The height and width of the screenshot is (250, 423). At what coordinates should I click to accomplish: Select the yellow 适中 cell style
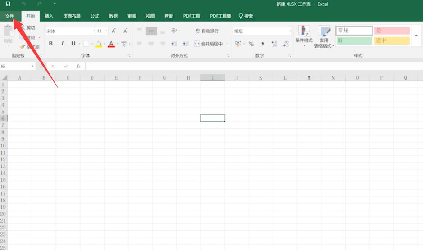(x=392, y=40)
